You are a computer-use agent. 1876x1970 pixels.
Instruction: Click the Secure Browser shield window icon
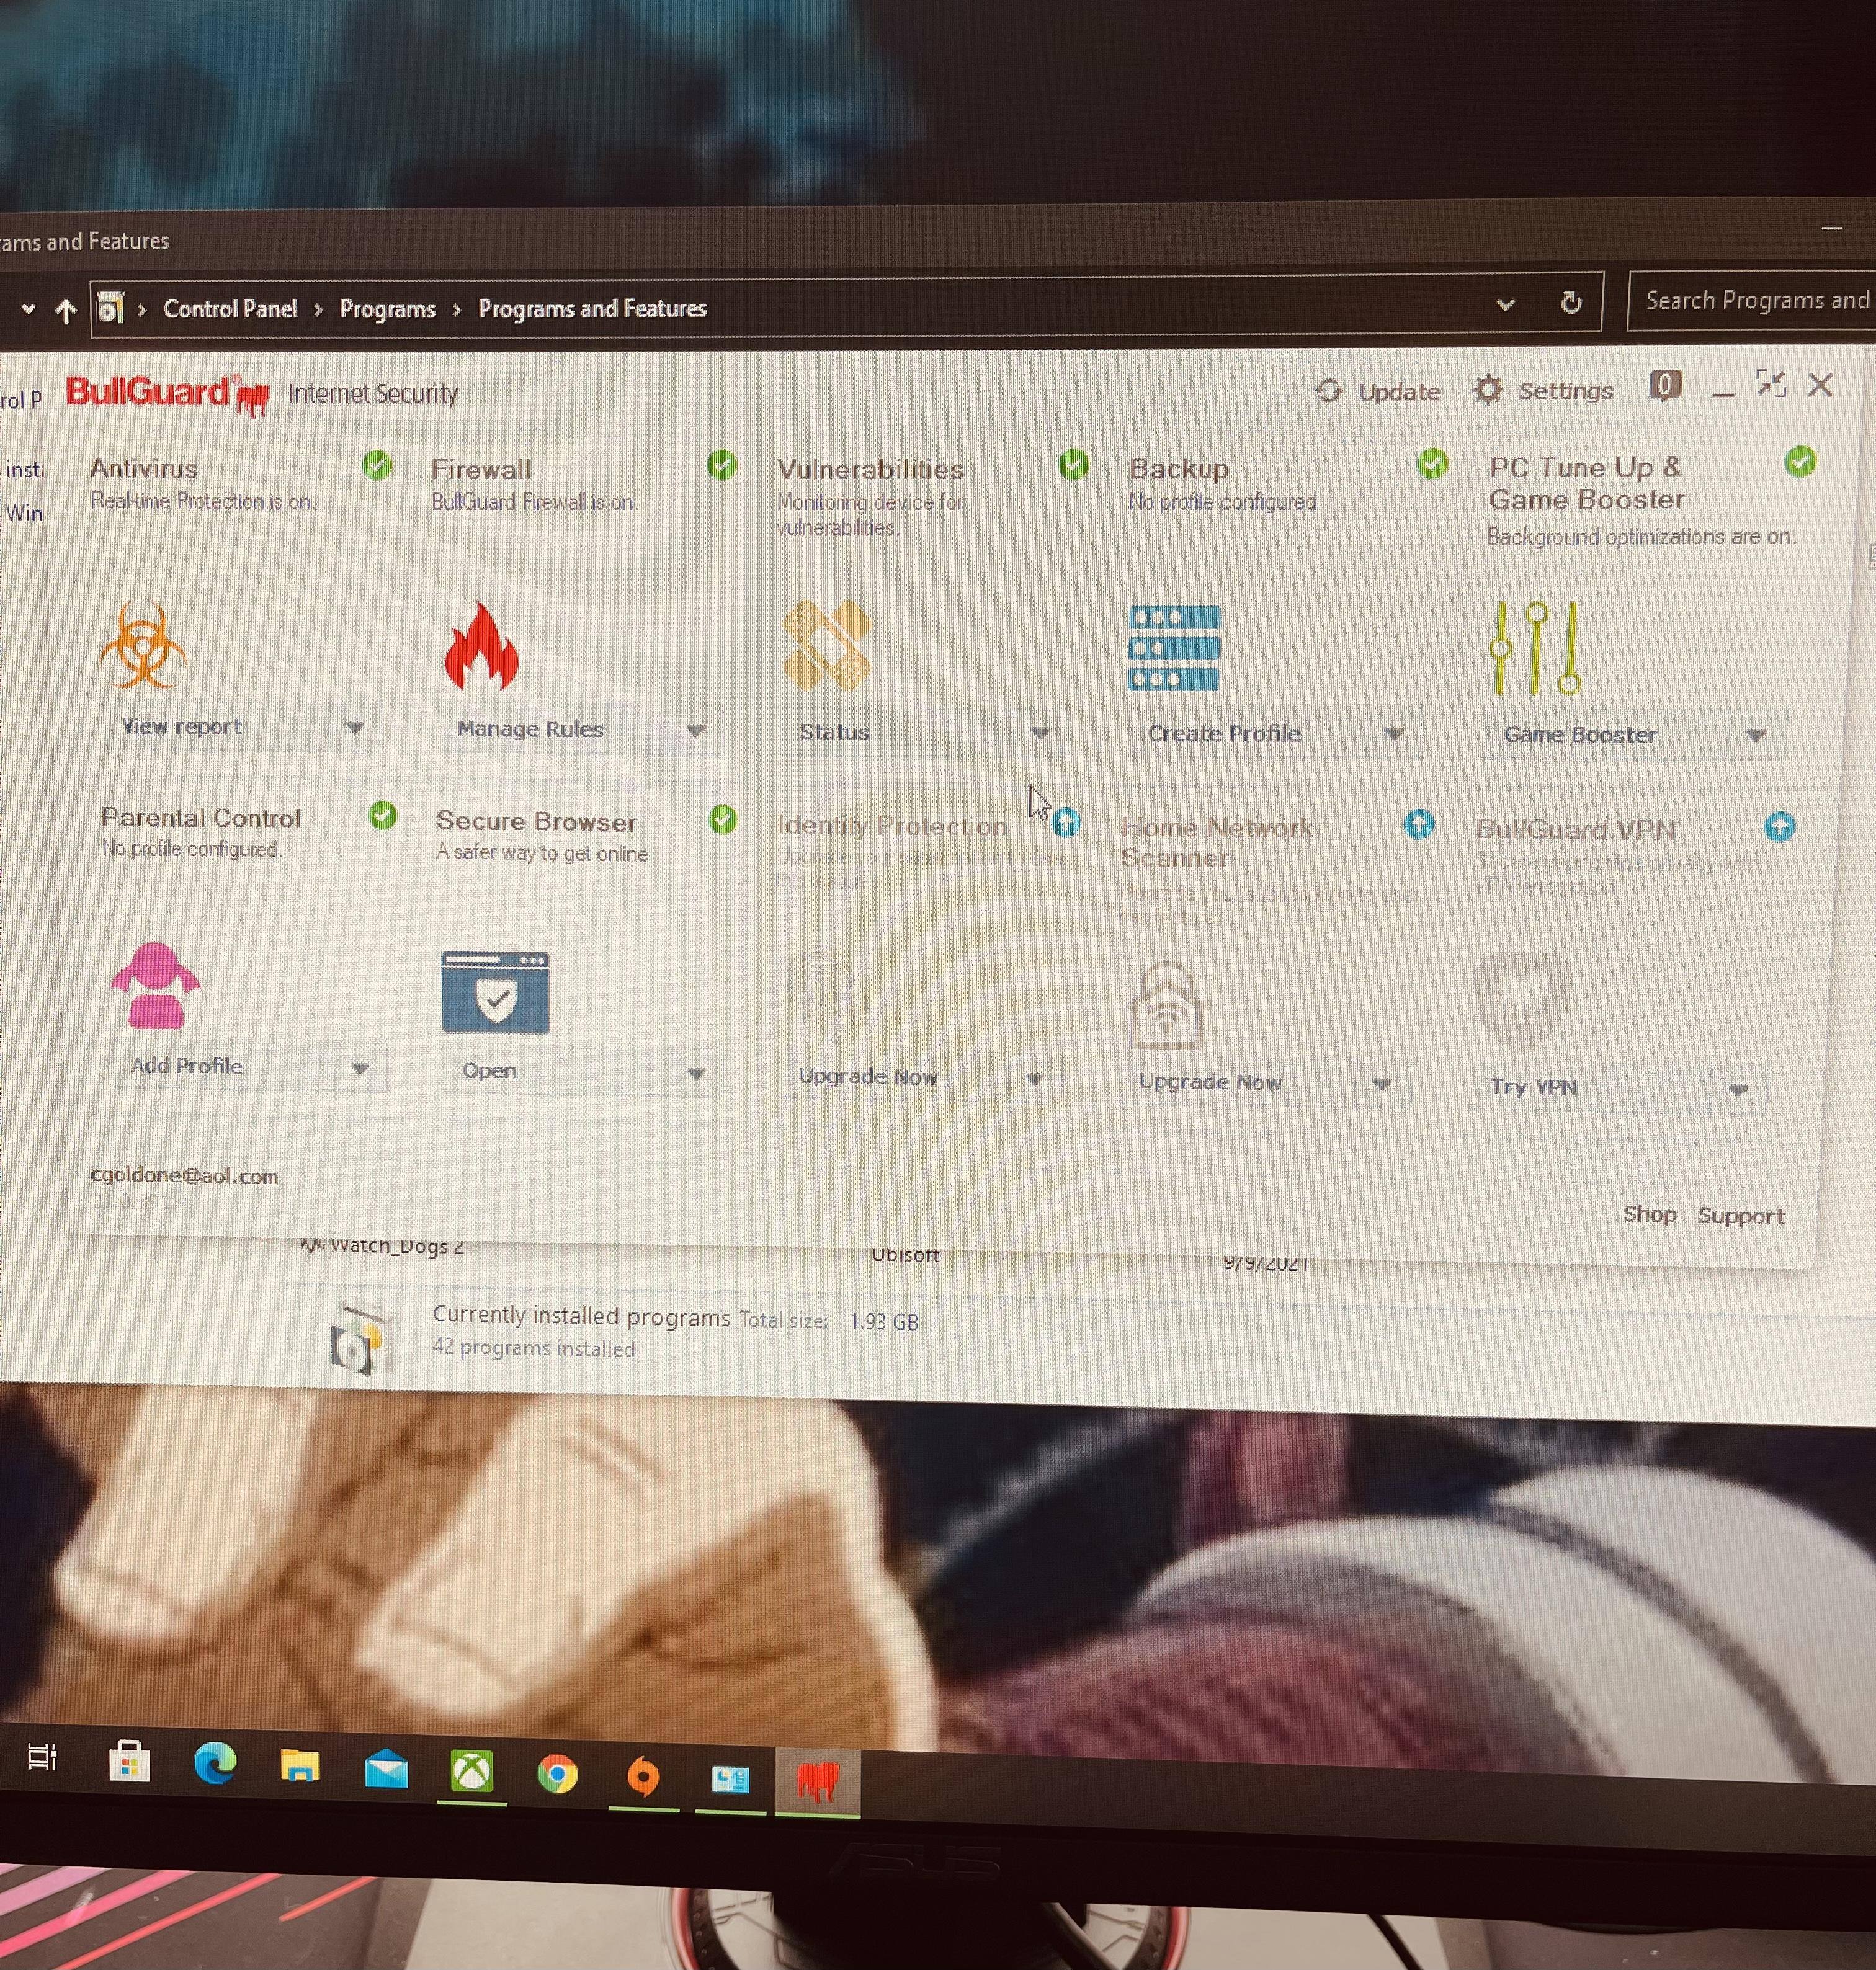[495, 993]
